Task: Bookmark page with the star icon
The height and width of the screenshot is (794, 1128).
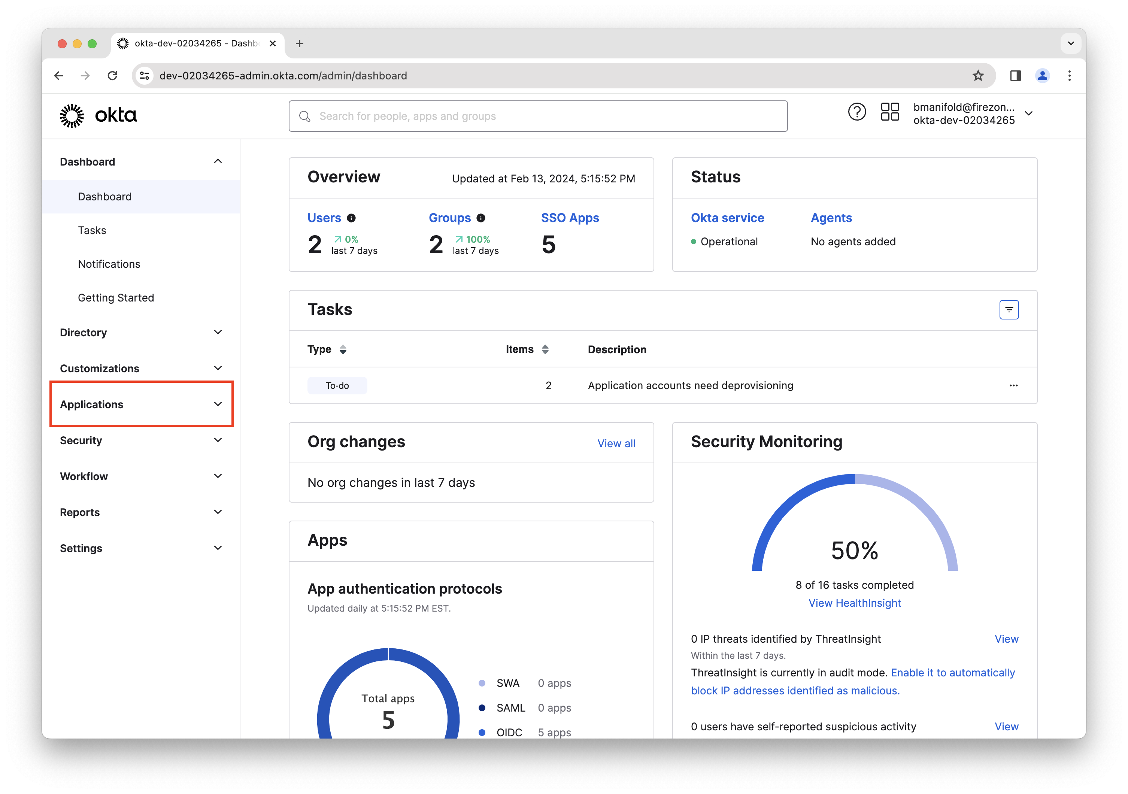Action: tap(978, 76)
